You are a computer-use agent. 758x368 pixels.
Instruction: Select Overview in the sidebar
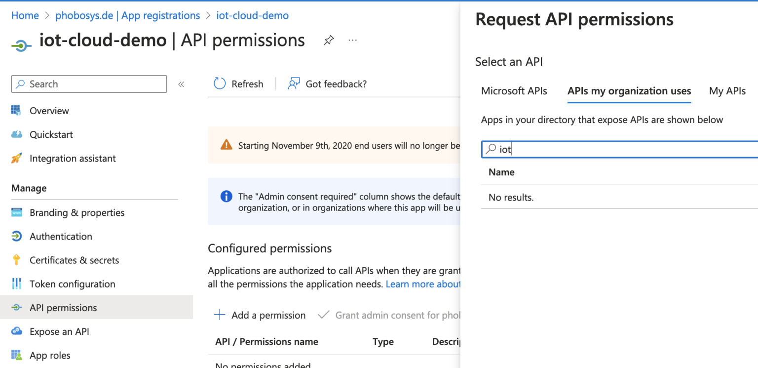coord(49,110)
